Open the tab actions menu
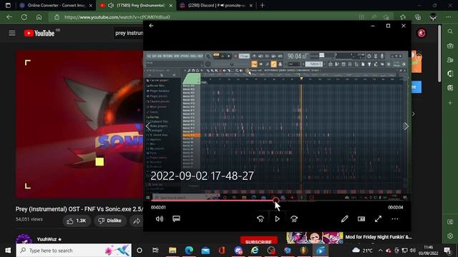This screenshot has width=458, height=257. tap(8, 5)
